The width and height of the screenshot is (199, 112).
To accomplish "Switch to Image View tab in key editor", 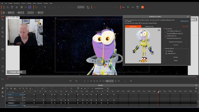I will point(133,26).
